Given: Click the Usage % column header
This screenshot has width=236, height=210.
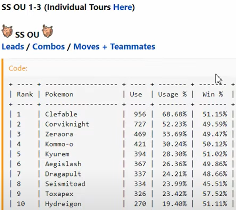Looking at the screenshot, I should click(x=172, y=94).
